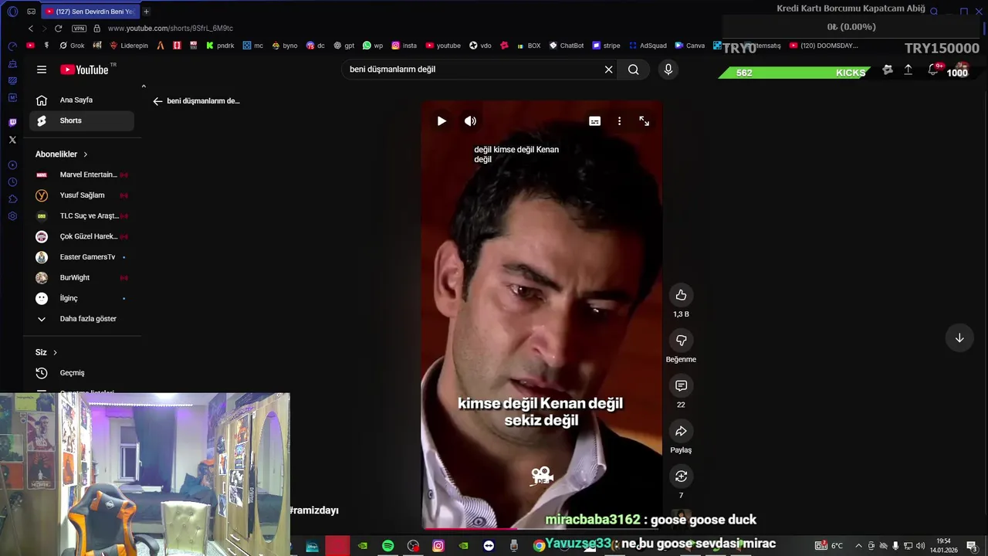Toggle subtitles on the Shorts player
This screenshot has height=556, width=988.
click(x=594, y=121)
